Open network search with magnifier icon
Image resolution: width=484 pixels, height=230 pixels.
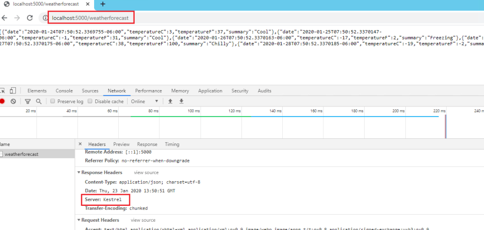pos(38,102)
